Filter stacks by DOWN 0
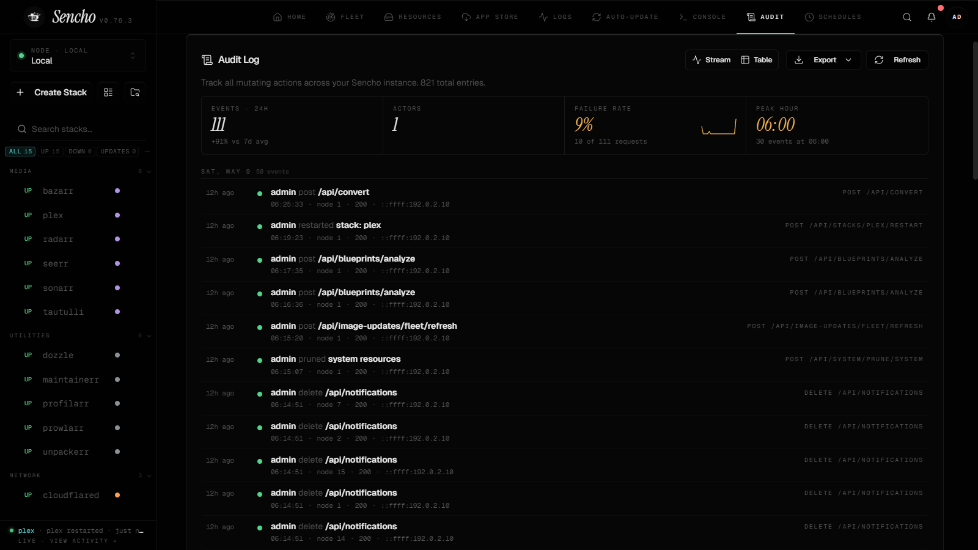 (x=80, y=152)
